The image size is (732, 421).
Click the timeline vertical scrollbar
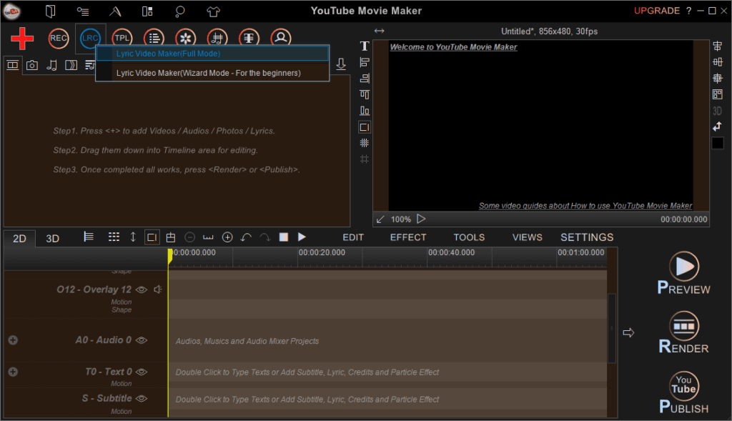click(x=612, y=328)
